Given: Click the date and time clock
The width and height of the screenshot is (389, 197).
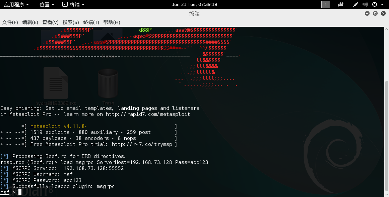Looking at the screenshot, I should [x=195, y=4].
